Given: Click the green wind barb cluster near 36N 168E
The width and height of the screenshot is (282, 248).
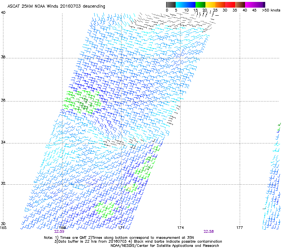Looking at the screenshot, I should [x=82, y=102].
